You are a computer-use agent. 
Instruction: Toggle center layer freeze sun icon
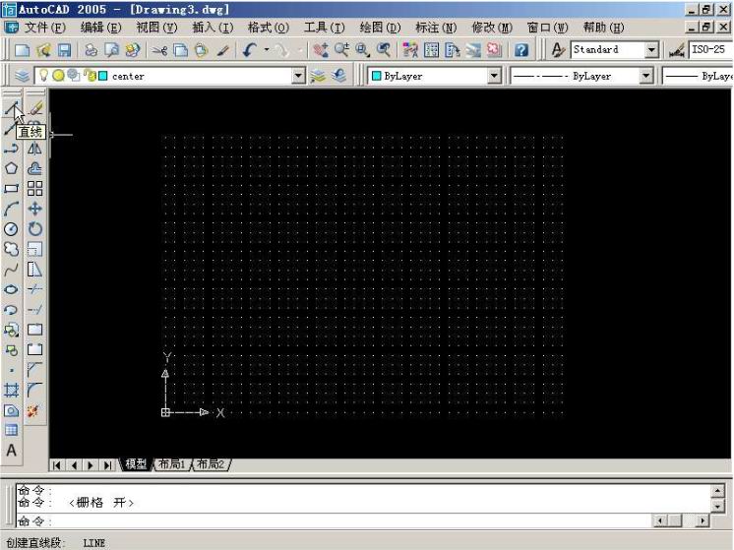point(58,76)
